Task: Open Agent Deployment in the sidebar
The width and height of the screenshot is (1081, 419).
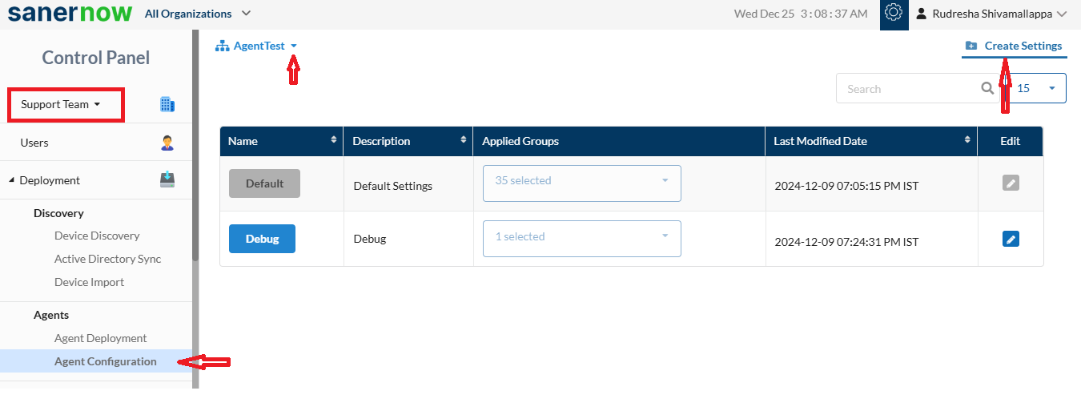Action: tap(101, 338)
